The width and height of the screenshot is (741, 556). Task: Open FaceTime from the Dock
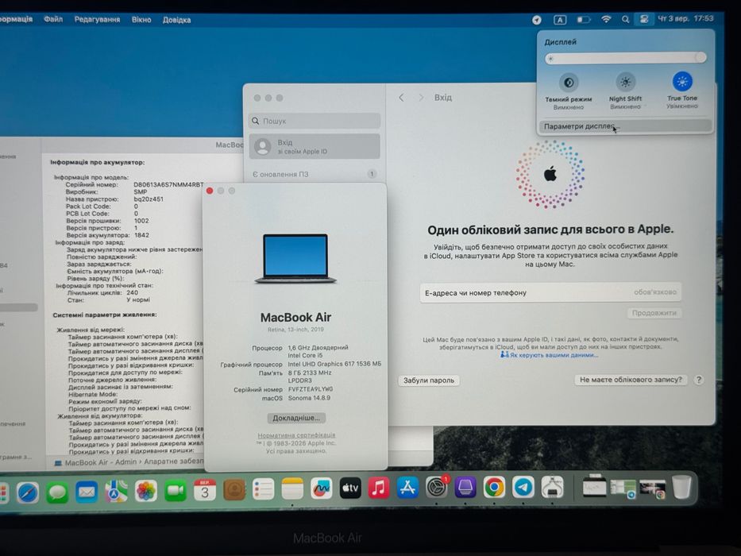coord(176,491)
